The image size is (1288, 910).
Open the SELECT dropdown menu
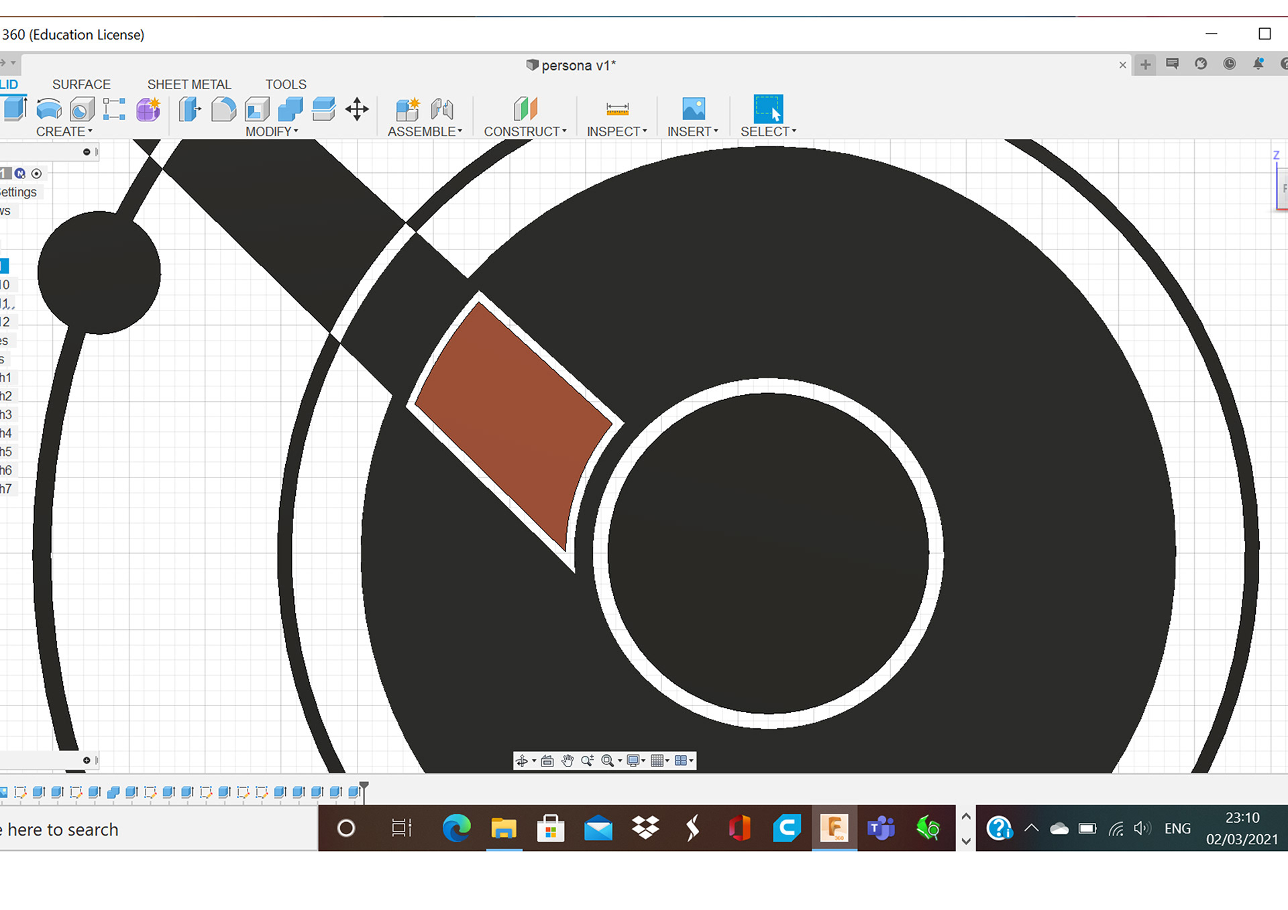click(x=768, y=131)
